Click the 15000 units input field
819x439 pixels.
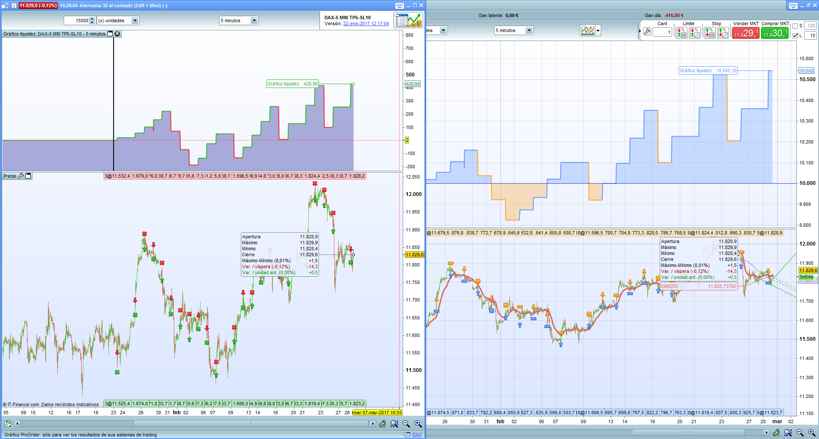click(x=77, y=20)
